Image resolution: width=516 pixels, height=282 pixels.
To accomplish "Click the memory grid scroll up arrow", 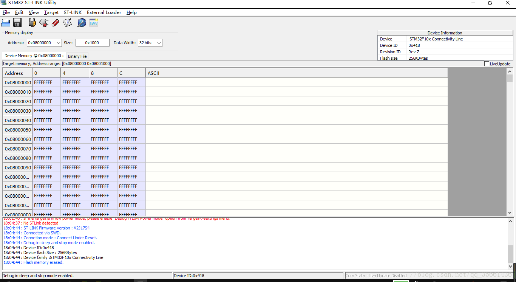I will [x=510, y=71].
